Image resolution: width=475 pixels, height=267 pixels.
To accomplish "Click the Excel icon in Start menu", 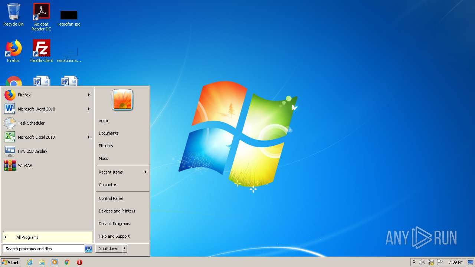I will tap(10, 137).
